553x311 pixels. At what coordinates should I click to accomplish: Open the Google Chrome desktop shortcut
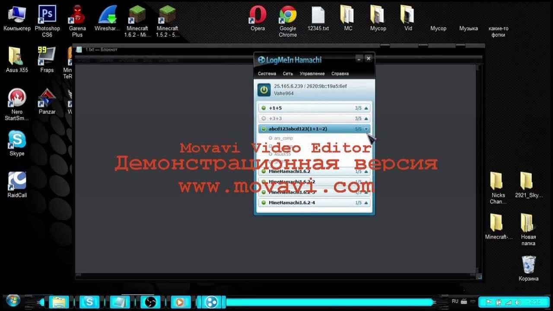288,21
